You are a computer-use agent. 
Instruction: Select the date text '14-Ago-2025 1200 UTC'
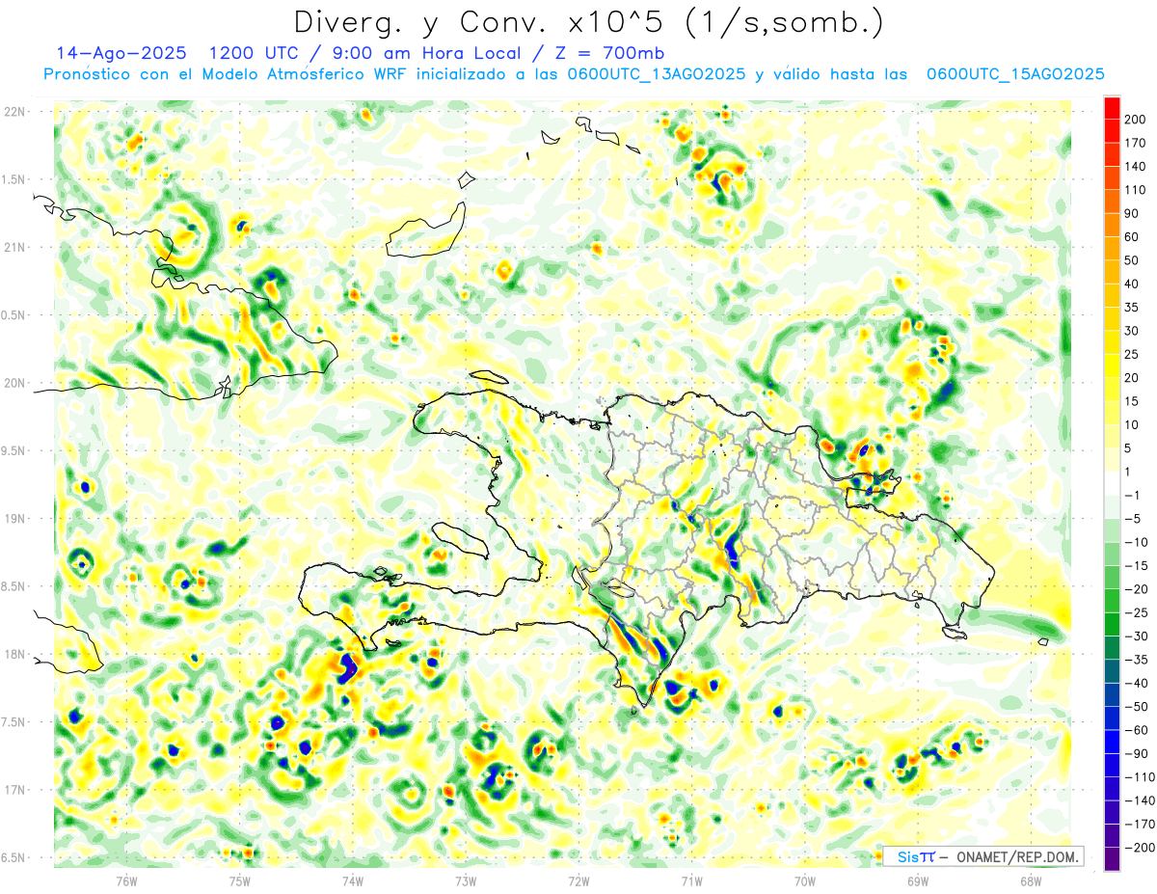171,53
